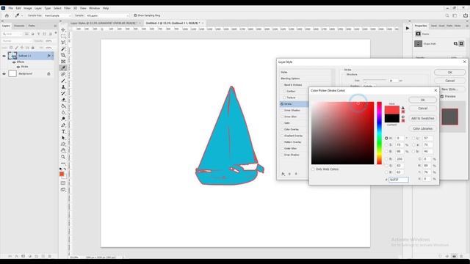
Task: Select the Eraser tool
Action: tap(63, 100)
